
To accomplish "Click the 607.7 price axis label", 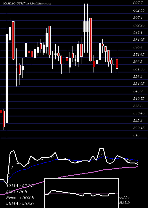I will 138,3.
